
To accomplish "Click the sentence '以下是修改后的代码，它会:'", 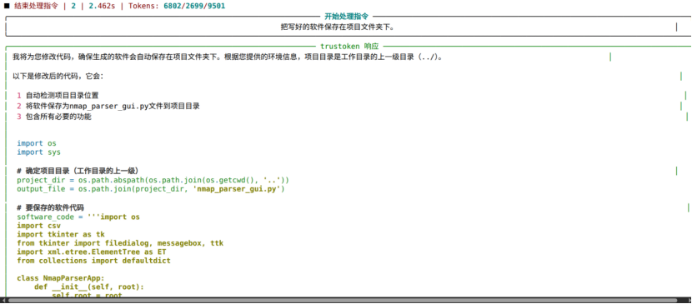I will tap(58, 77).
